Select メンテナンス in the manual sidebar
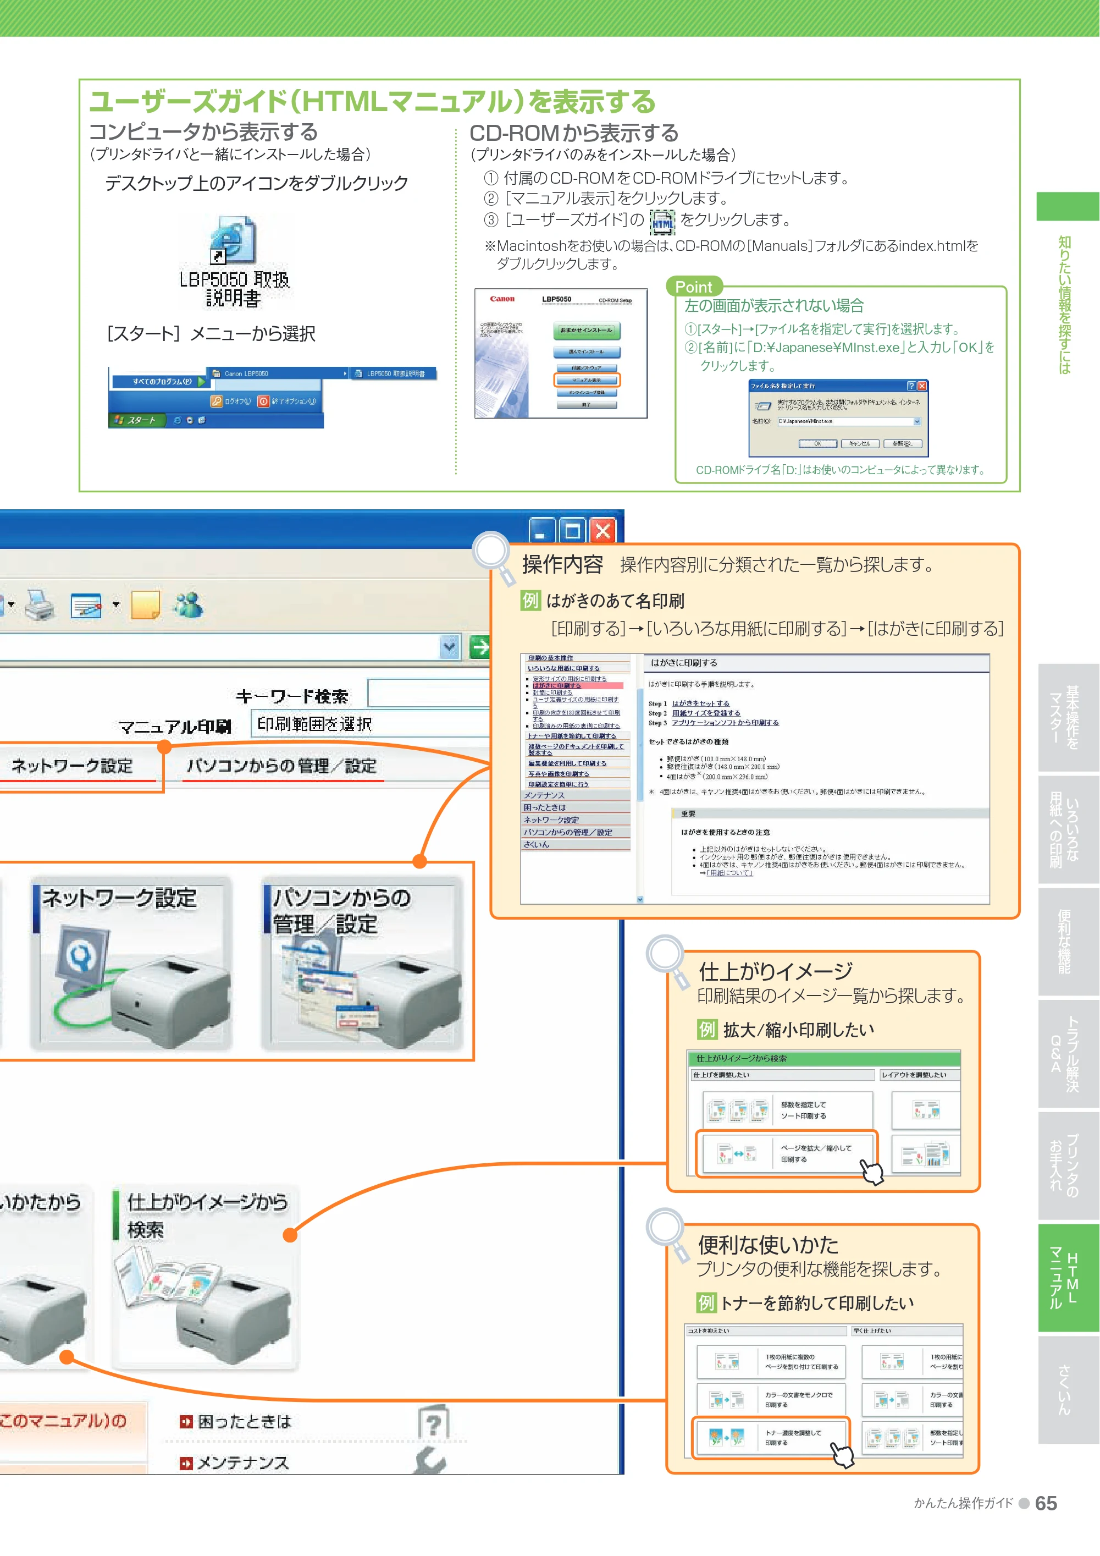 [576, 796]
